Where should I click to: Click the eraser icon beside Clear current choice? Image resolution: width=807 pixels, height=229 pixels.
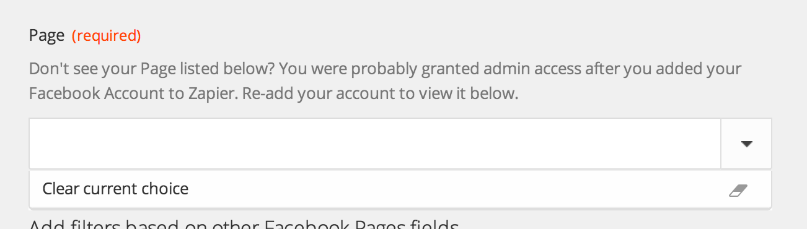(738, 190)
